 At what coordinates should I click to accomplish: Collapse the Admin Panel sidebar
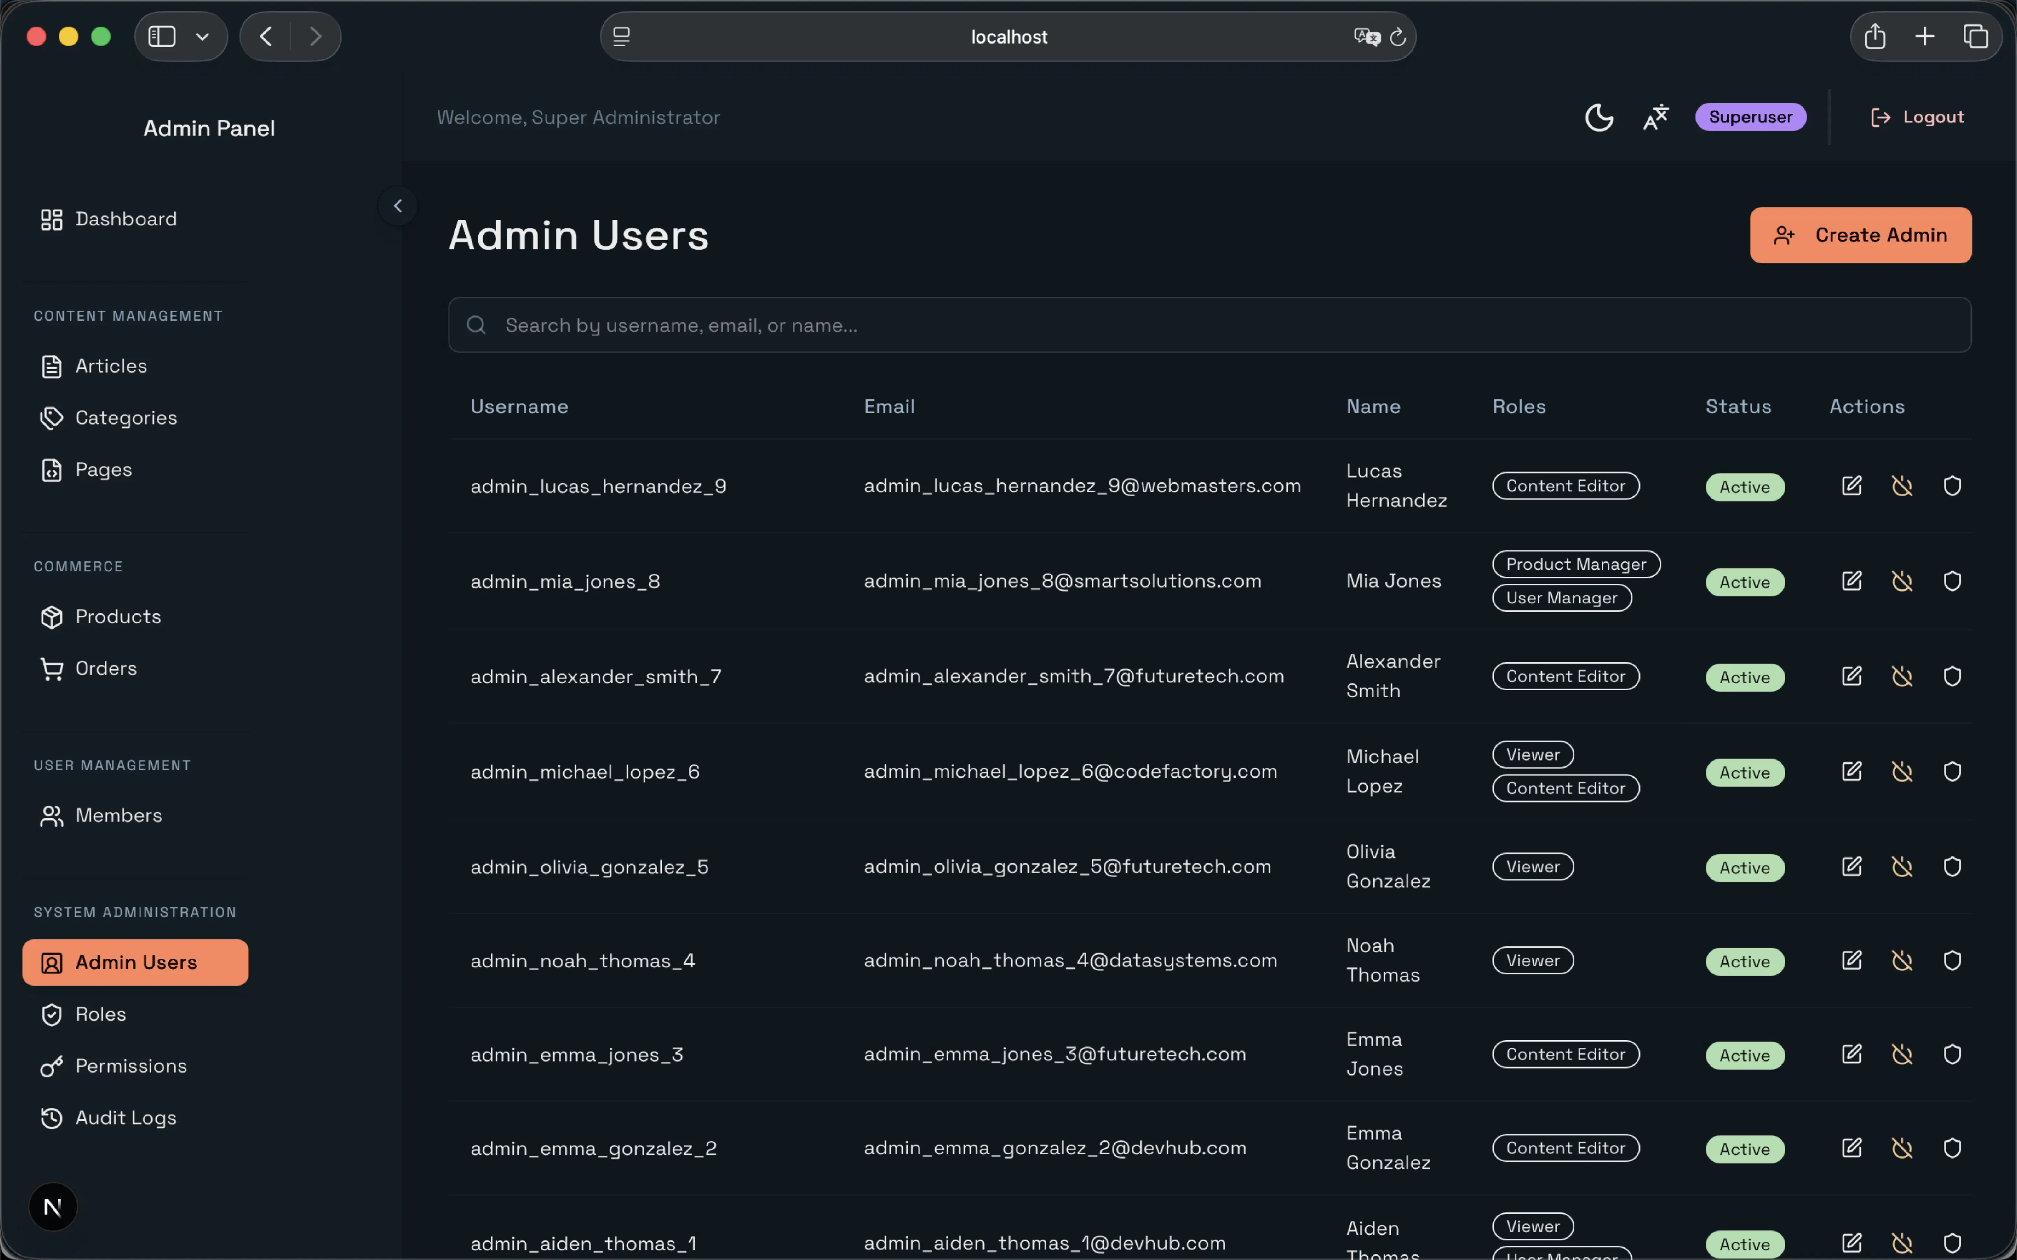pyautogui.click(x=397, y=206)
